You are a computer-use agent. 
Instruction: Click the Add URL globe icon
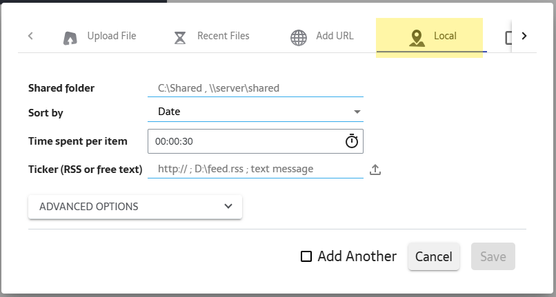pos(299,37)
